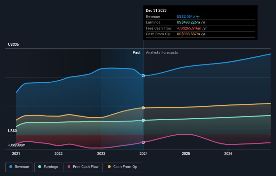This screenshot has width=276, height=176.
Task: Click the Cash From Op label in tooltip
Action: (158, 34)
